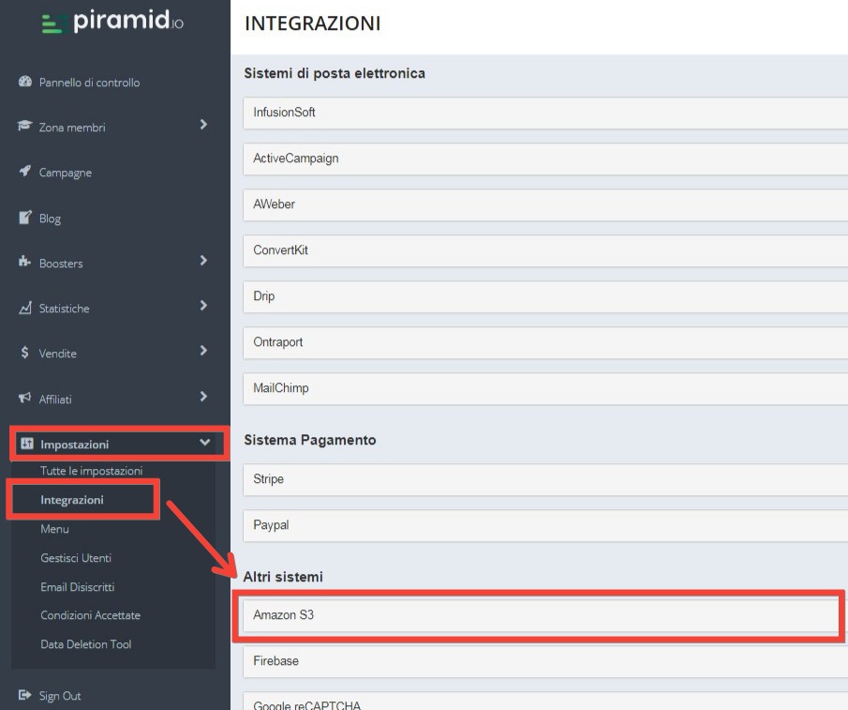The width and height of the screenshot is (848, 710).
Task: Click the Statistiche chart icon
Action: (x=25, y=308)
